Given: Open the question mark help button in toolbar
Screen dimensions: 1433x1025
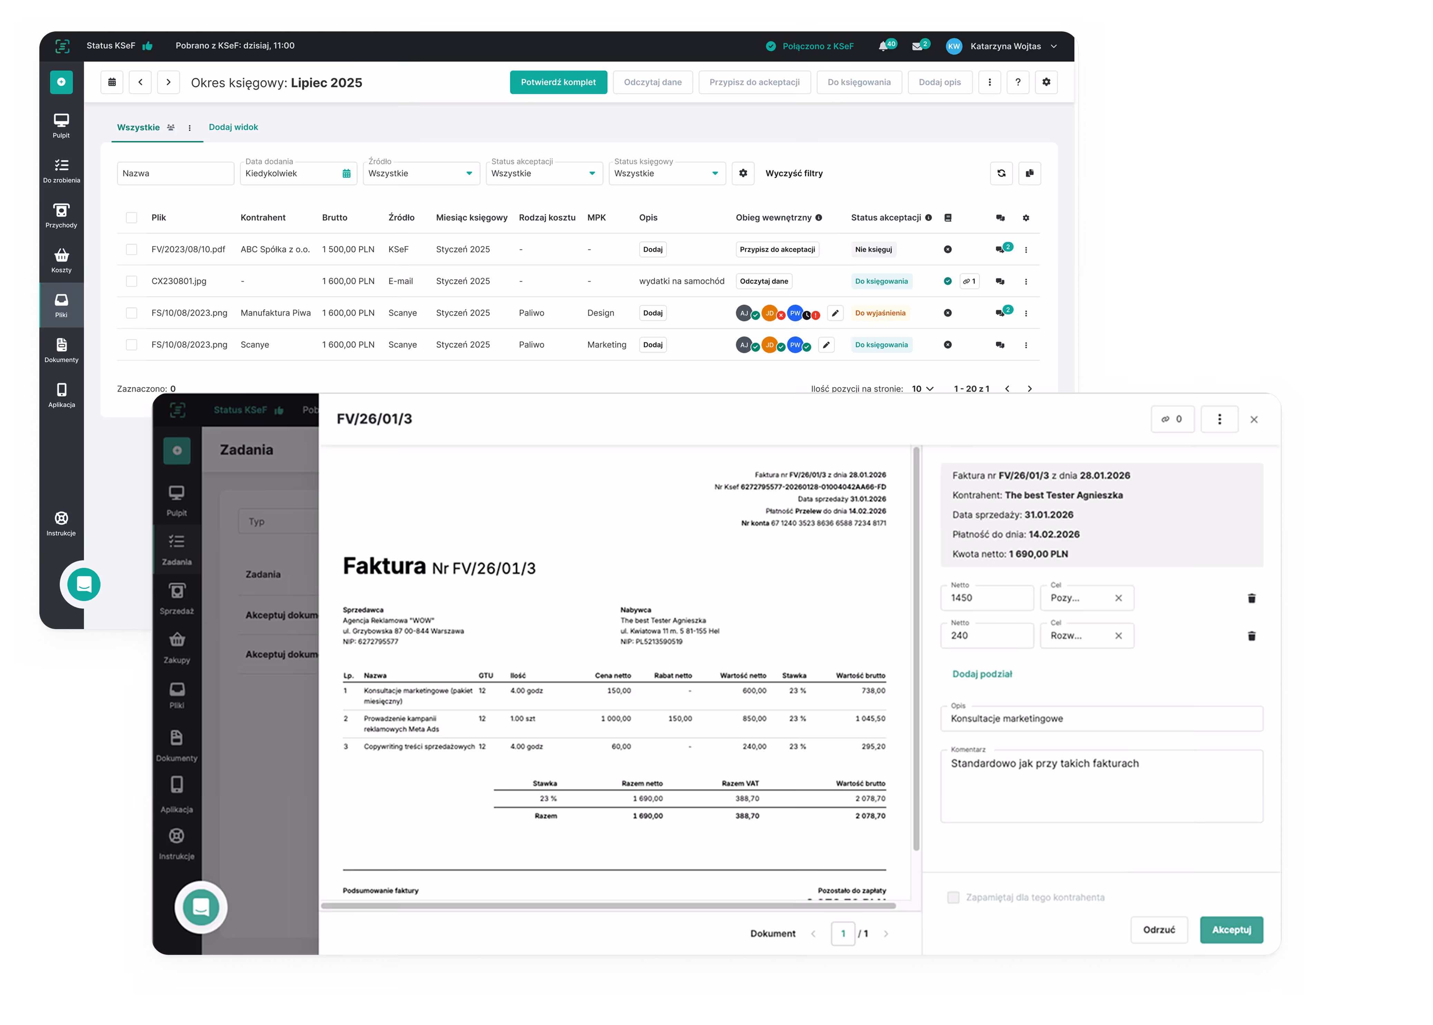Looking at the screenshot, I should [1017, 82].
